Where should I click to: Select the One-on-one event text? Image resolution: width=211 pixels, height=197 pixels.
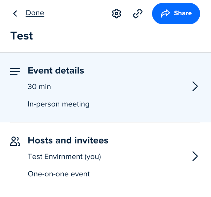pyautogui.click(x=59, y=174)
